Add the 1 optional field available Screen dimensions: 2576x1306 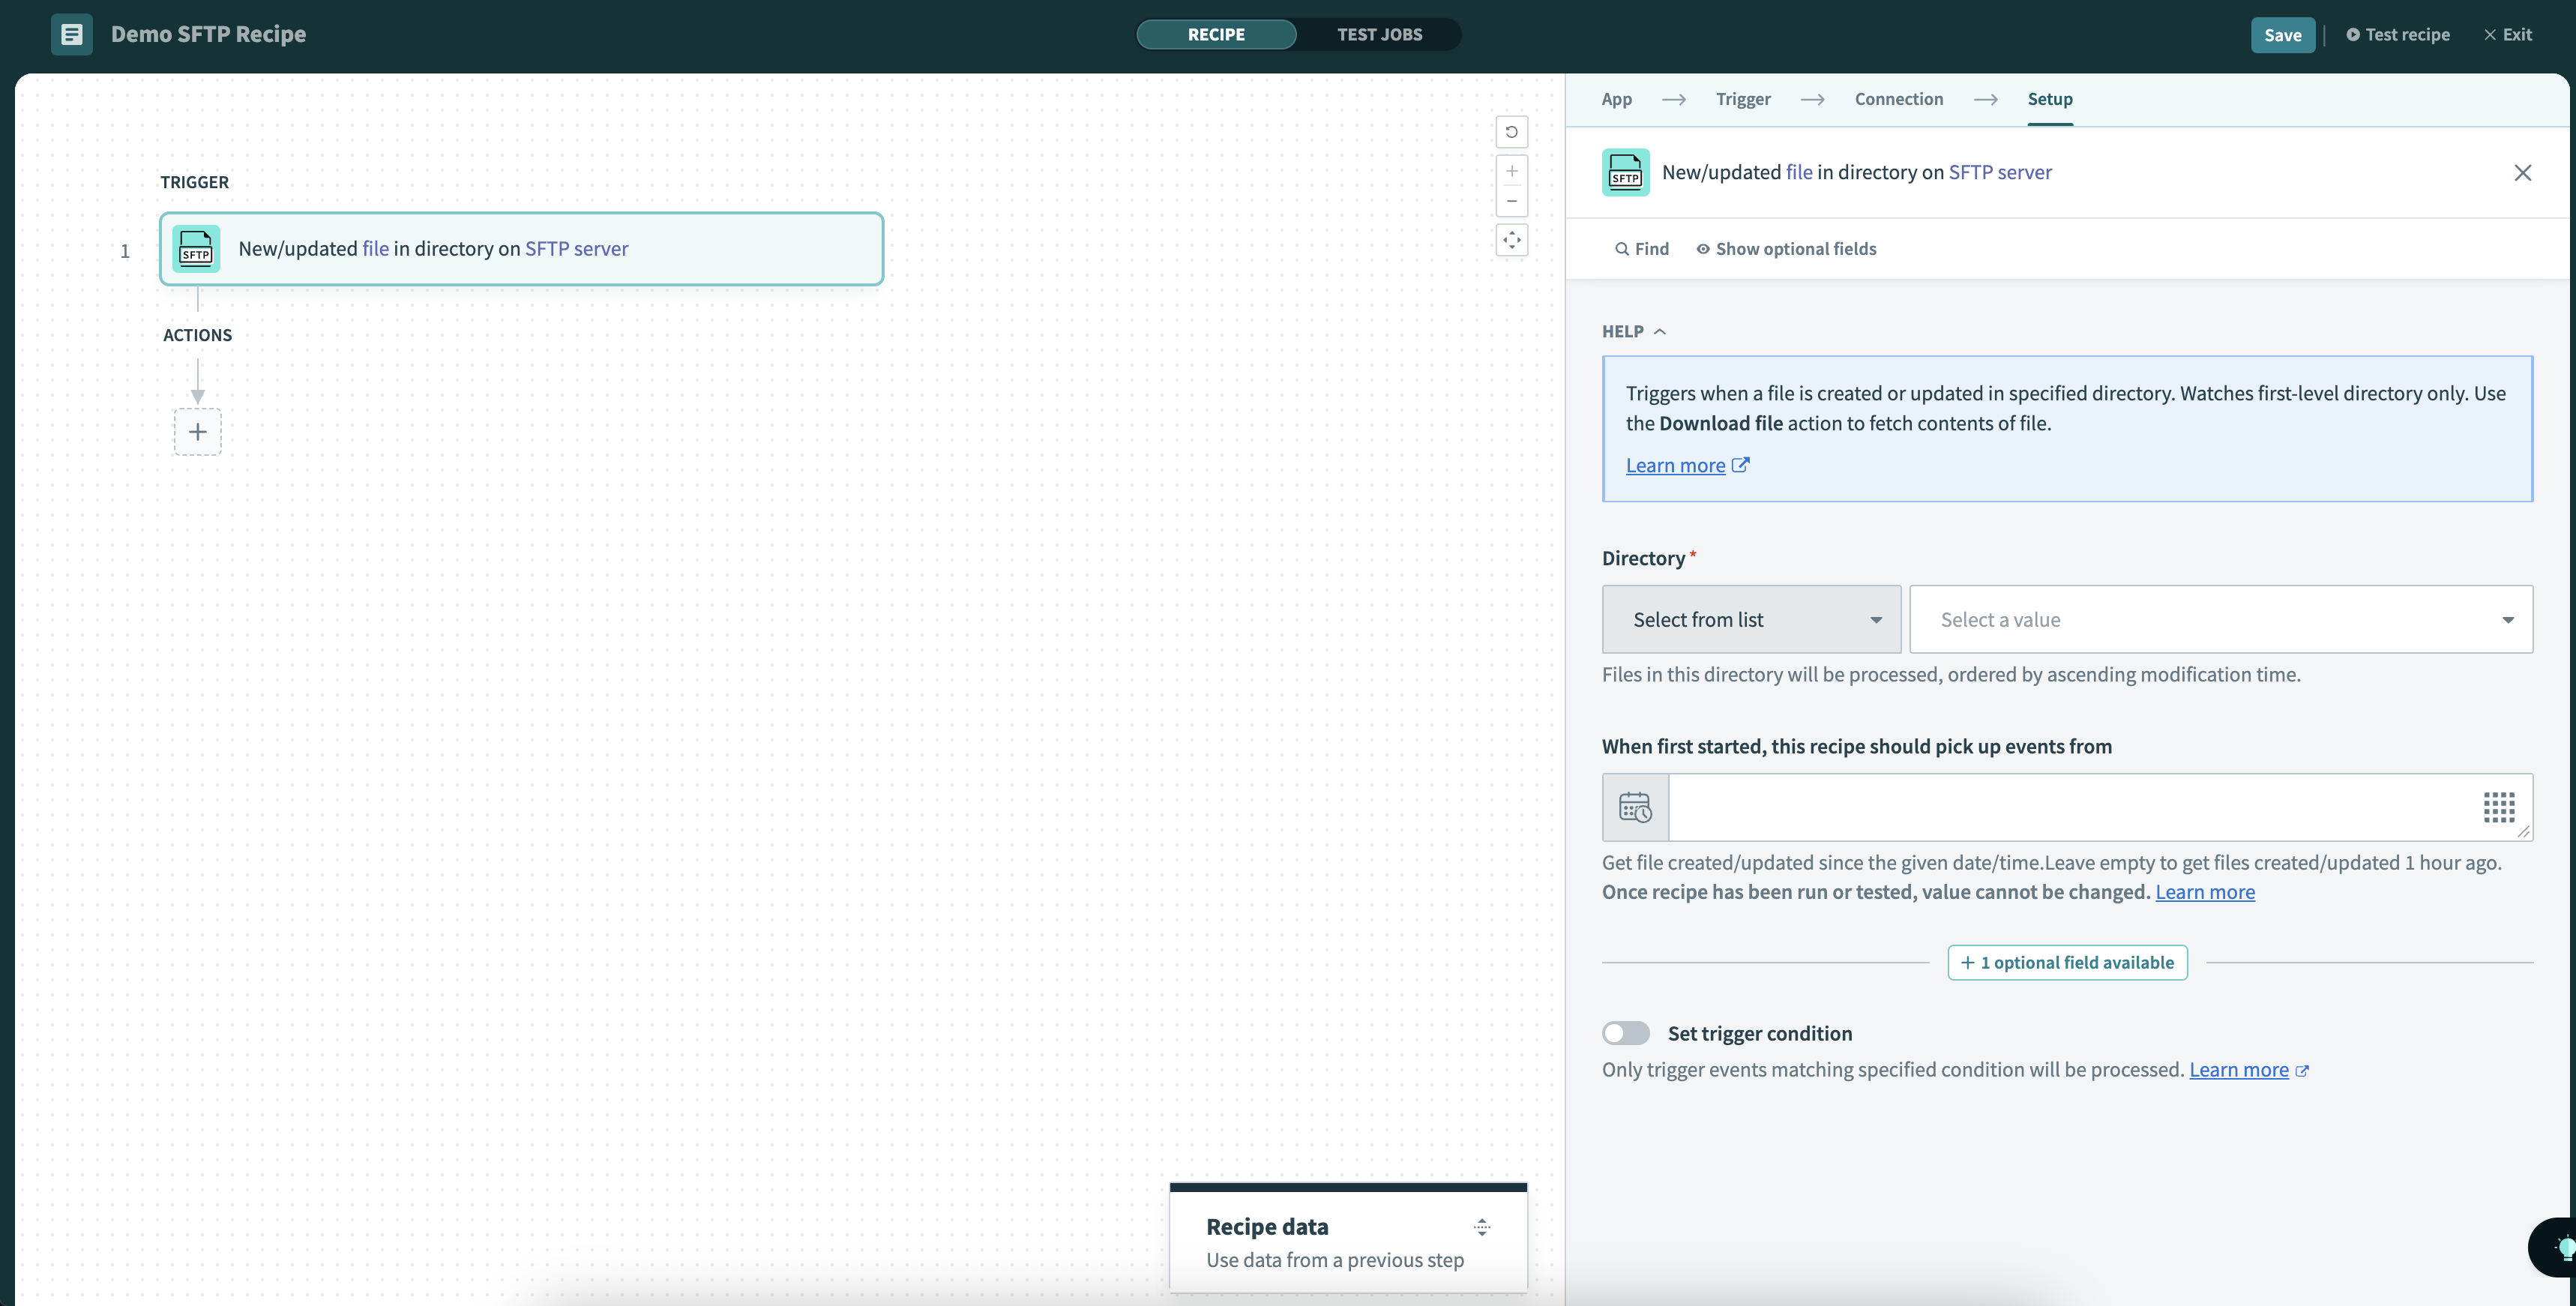(2067, 963)
